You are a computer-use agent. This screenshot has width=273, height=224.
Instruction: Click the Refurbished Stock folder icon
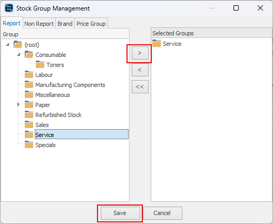[29, 115]
